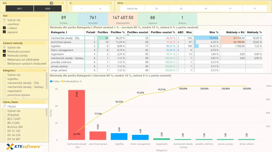Uncheck the 'Neshoda procesní' checkbox
The width and height of the screenshot is (272, 152).
click(x=4, y=52)
